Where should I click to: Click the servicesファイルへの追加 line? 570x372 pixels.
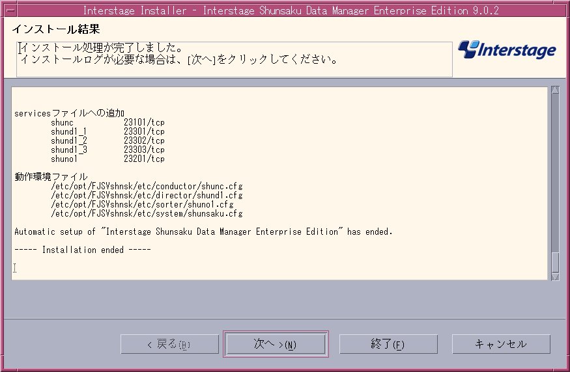(70, 113)
